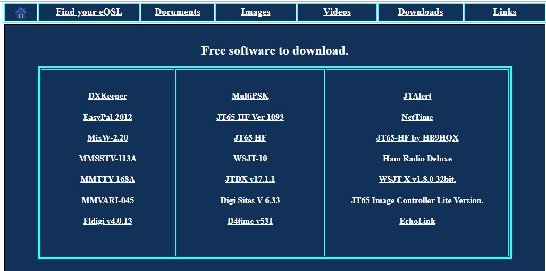Go to the Documents section
546x271 pixels.
[x=178, y=12]
